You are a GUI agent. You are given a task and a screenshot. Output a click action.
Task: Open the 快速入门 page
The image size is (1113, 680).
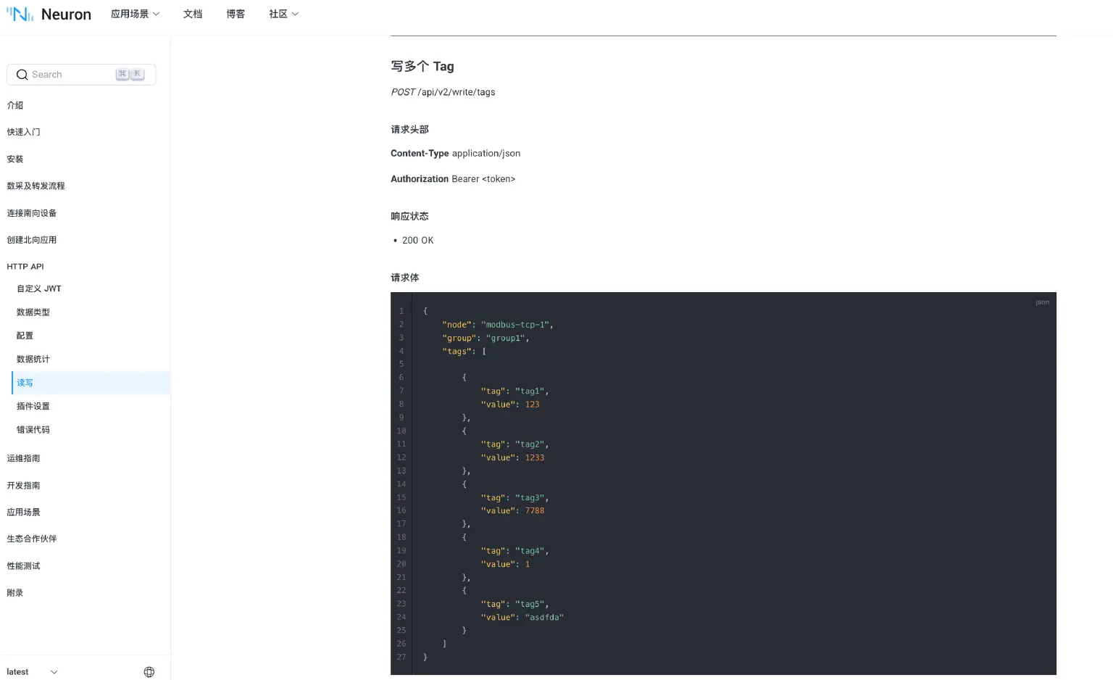[x=24, y=132]
